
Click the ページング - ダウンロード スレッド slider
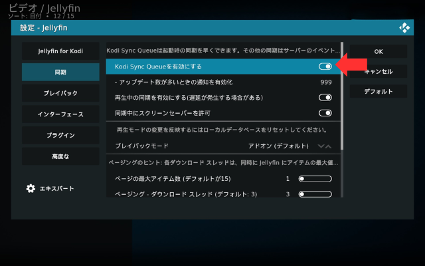click(x=315, y=194)
